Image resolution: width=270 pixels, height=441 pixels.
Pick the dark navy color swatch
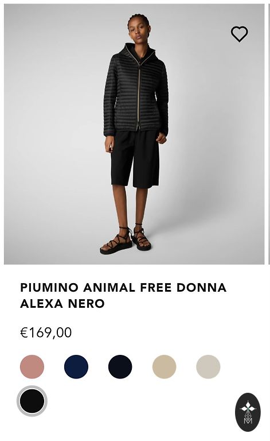coord(120,367)
